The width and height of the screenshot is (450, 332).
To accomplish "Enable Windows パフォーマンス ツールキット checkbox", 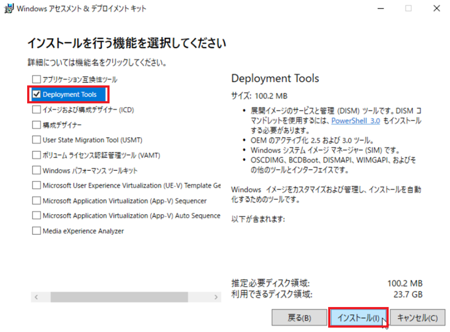I will tap(36, 170).
